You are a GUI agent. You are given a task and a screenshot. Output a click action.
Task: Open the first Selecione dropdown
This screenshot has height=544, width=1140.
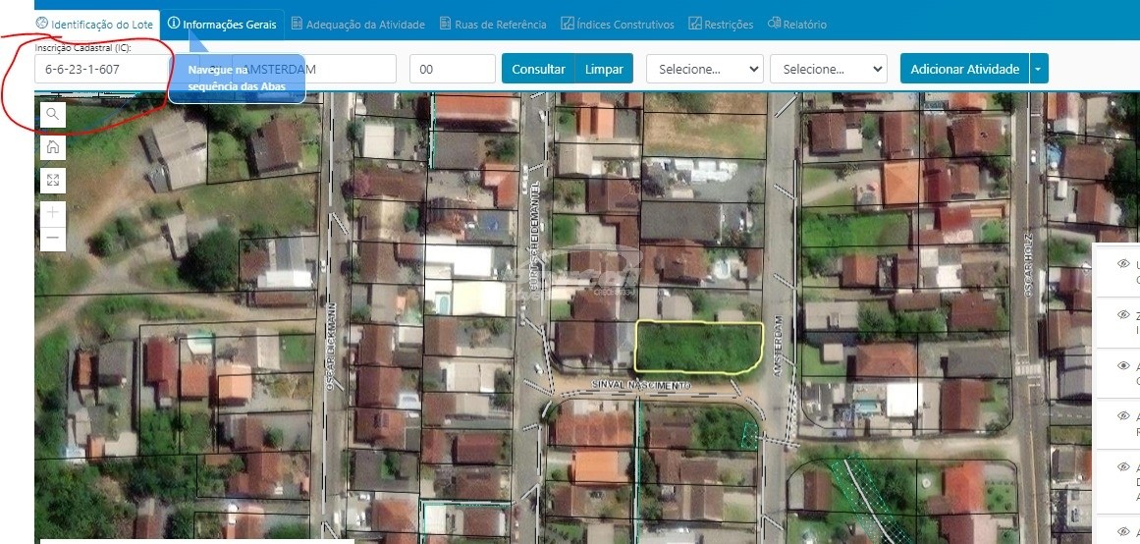(704, 69)
